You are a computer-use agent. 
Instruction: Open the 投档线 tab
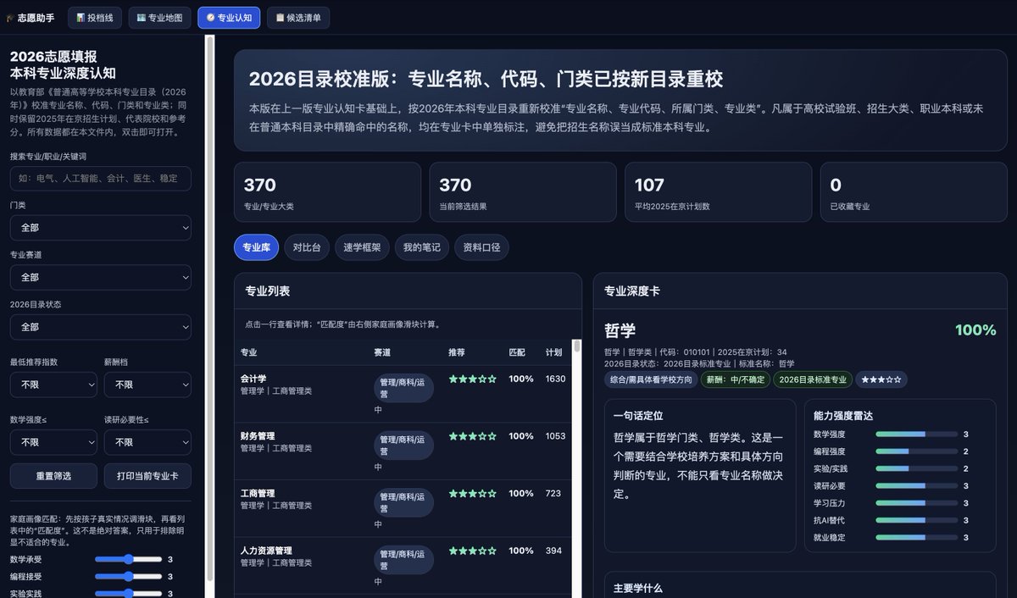95,17
